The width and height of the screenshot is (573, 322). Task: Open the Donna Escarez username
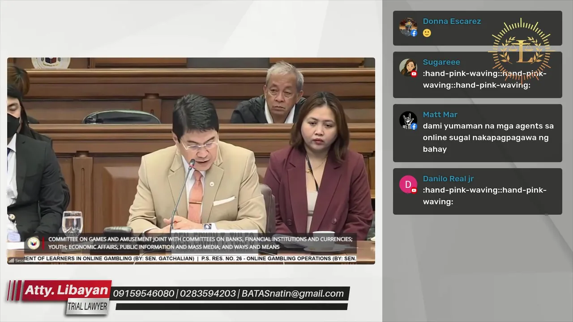coord(452,21)
